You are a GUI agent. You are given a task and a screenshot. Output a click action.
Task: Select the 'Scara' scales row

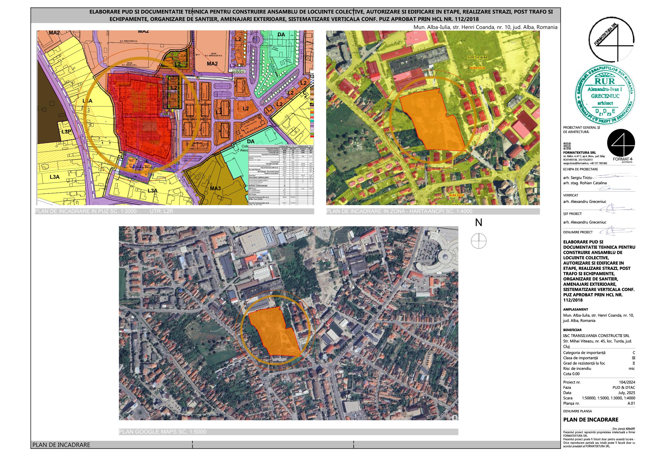599,398
